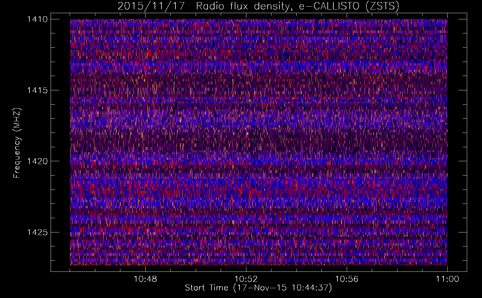Click the 10:56 time axis label

click(x=347, y=279)
